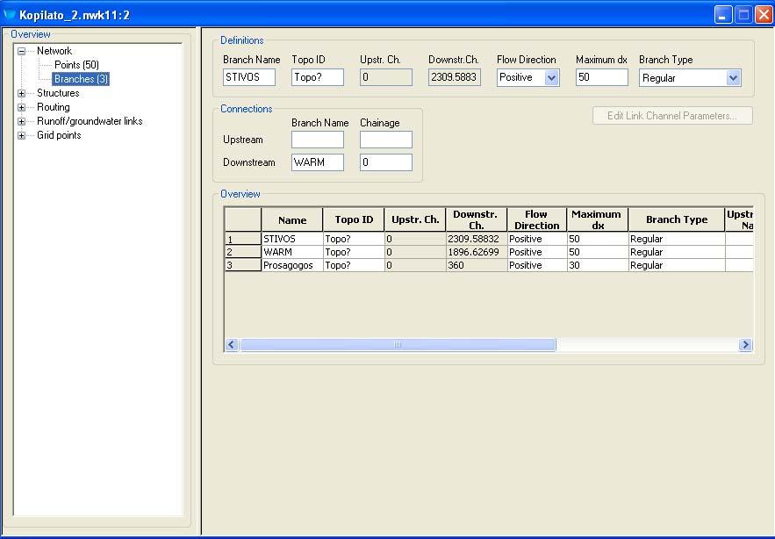Click Flow Direction cell in Prosagogos row
The width and height of the screenshot is (775, 539).
(x=537, y=265)
